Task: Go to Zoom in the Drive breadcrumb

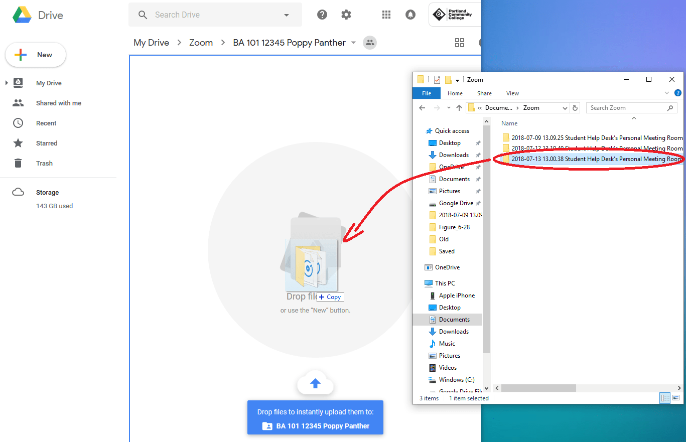Action: [x=201, y=43]
